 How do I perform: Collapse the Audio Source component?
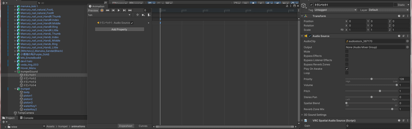click(x=302, y=36)
